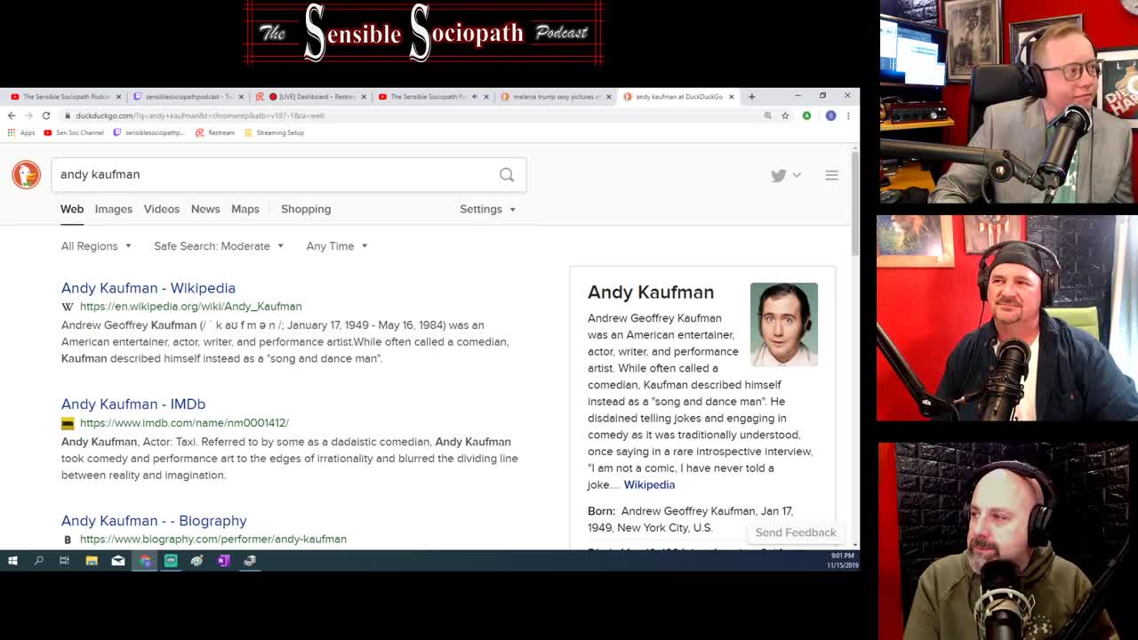The width and height of the screenshot is (1138, 640).
Task: Click the Wikipedia favicon beside first result
Action: coord(68,307)
